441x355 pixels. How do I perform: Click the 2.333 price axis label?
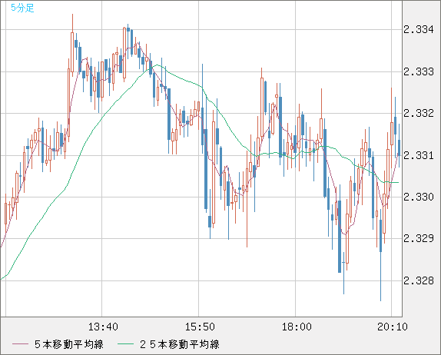(419, 71)
